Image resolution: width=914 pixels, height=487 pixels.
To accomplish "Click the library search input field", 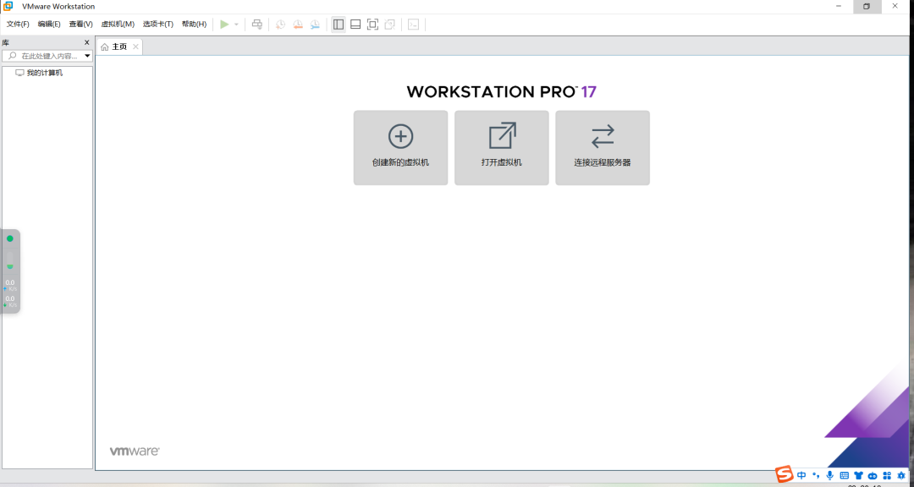I will coord(47,56).
